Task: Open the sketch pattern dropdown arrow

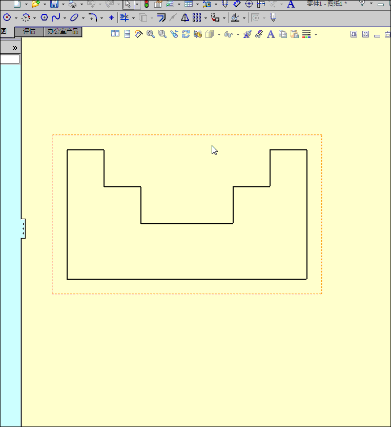Action: [x=205, y=18]
